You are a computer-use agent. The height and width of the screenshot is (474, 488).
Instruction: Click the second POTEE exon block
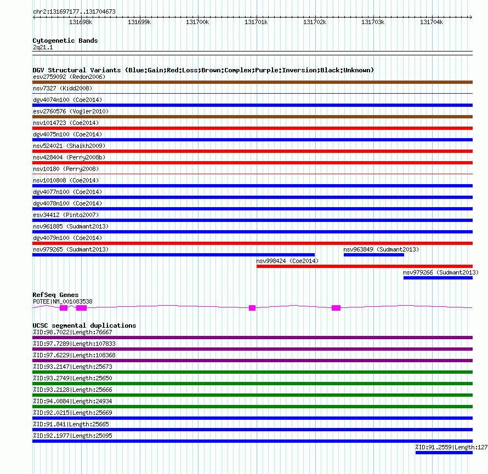[x=81, y=308]
